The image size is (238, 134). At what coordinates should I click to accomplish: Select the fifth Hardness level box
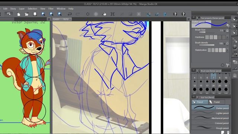coord(223,37)
